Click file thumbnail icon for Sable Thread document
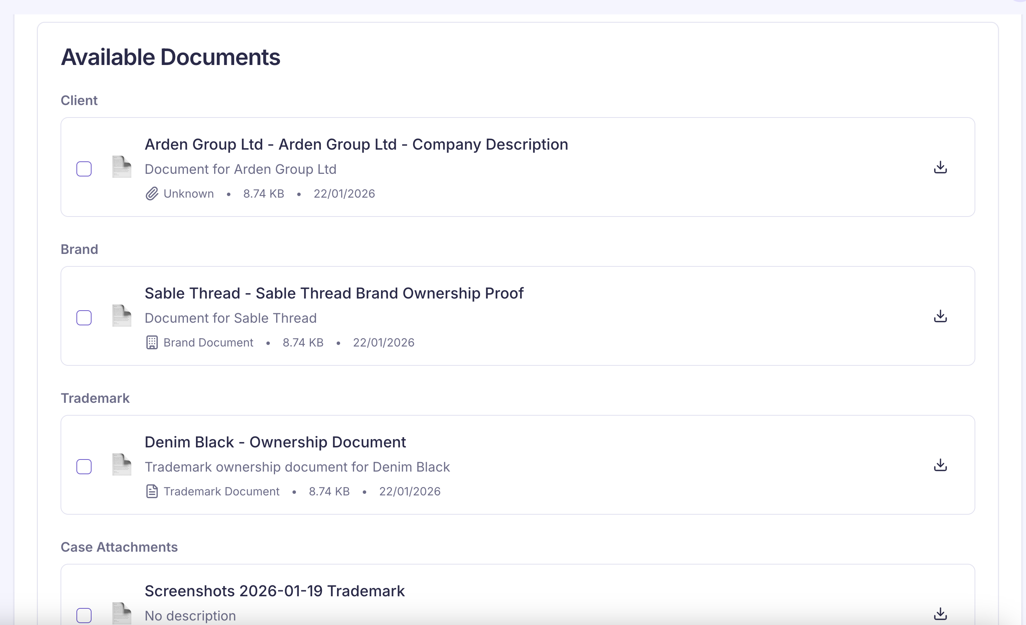The image size is (1026, 625). 121,316
